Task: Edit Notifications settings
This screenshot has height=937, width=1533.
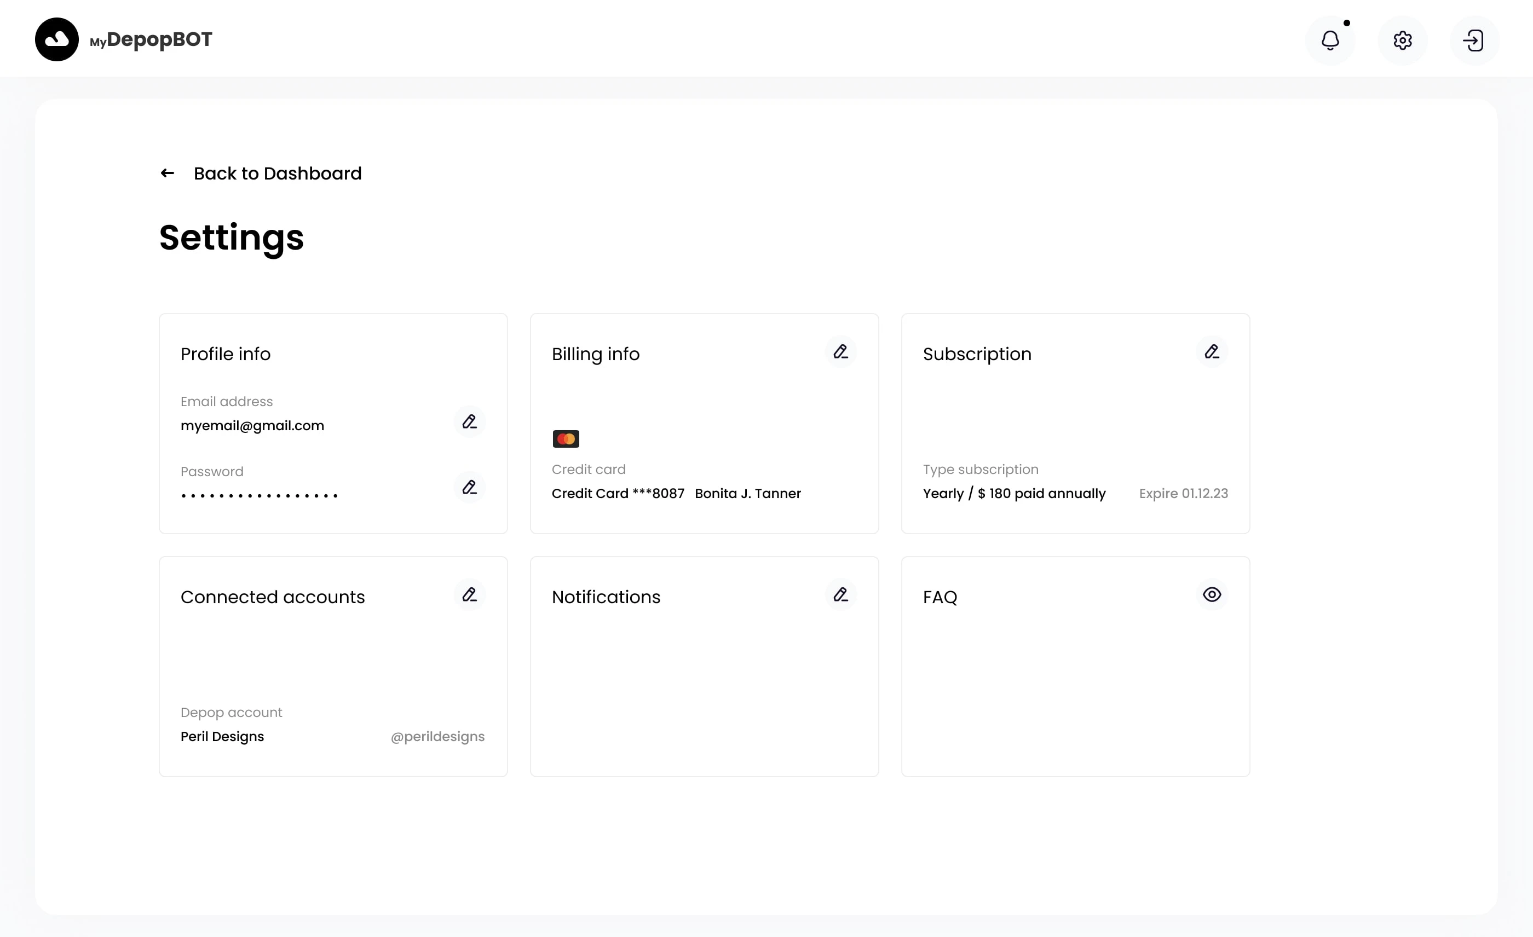Action: (x=840, y=594)
